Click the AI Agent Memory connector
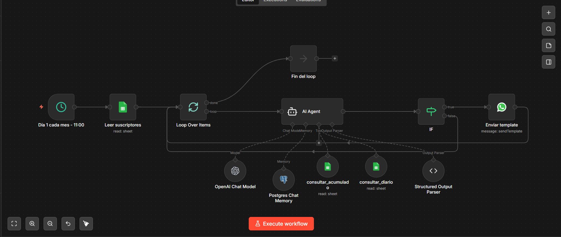This screenshot has width=561, height=237. (x=306, y=125)
